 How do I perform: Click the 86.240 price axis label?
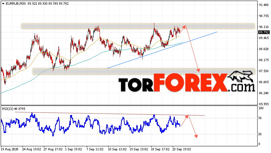(264, 93)
